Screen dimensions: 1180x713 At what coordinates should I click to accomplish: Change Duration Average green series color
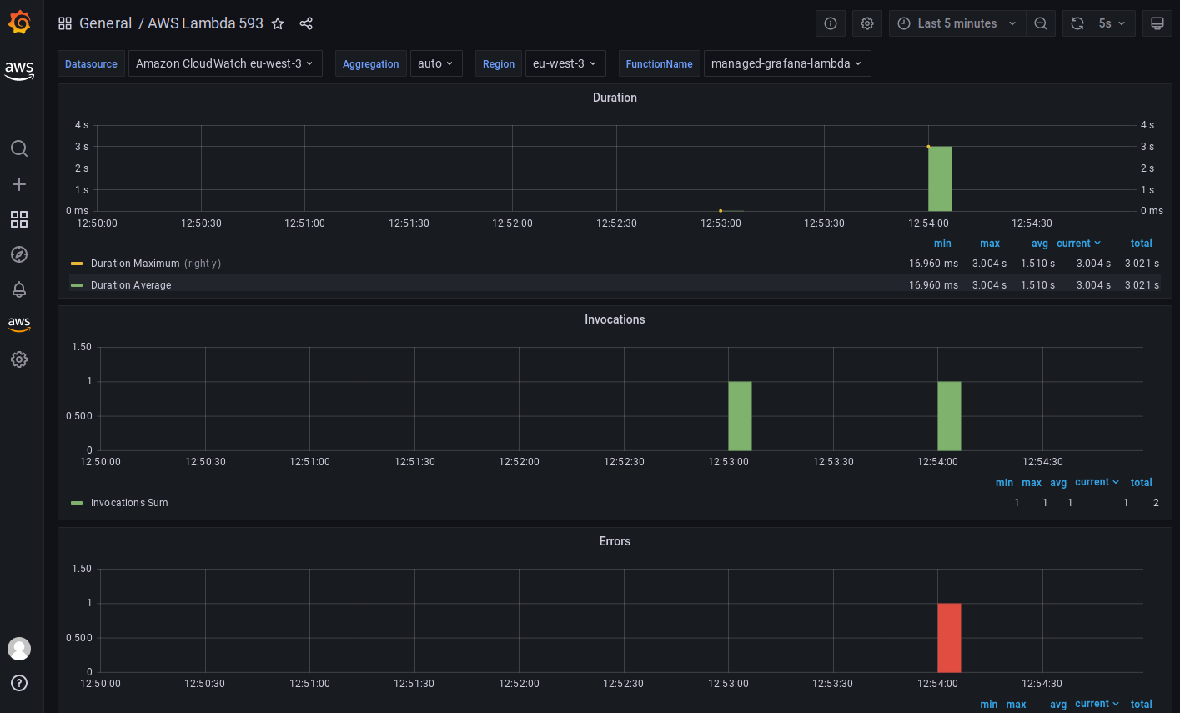(x=77, y=285)
